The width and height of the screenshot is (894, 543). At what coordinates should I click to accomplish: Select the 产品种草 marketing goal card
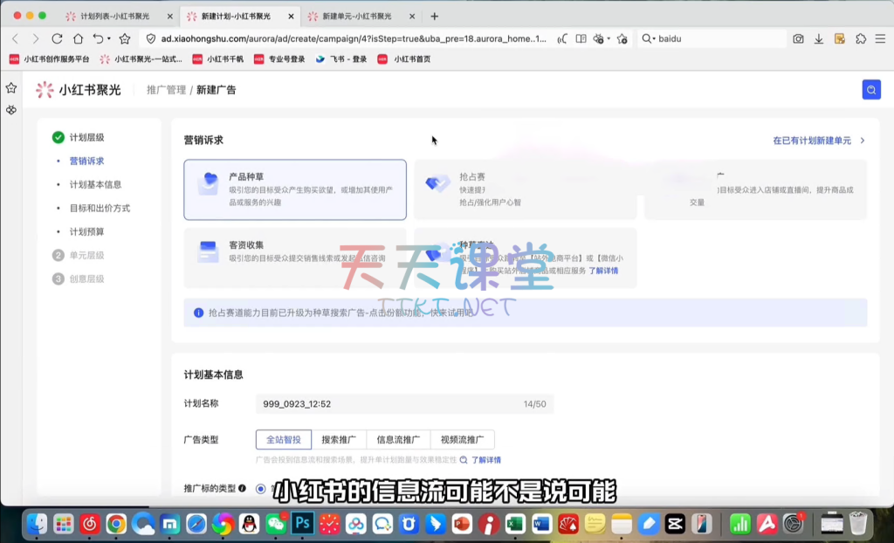click(294, 189)
